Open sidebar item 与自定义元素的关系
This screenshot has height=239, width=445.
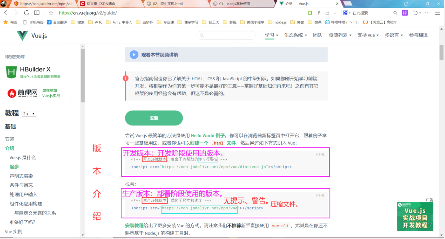(x=35, y=213)
